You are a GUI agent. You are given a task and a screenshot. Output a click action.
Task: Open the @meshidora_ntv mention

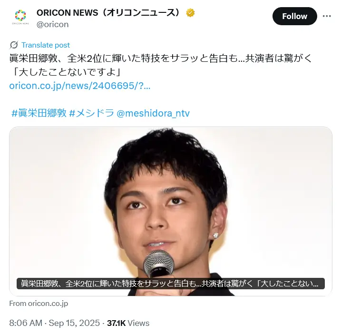coord(153,113)
